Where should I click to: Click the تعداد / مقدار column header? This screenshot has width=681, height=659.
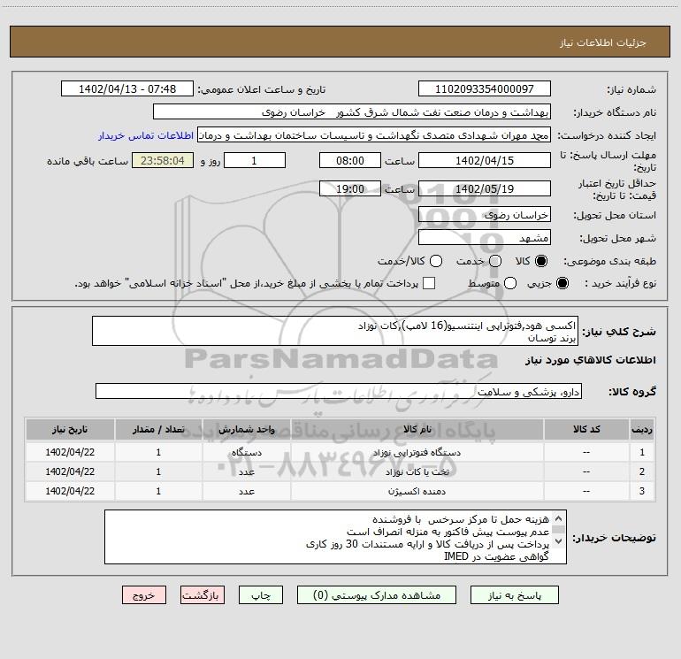158,429
